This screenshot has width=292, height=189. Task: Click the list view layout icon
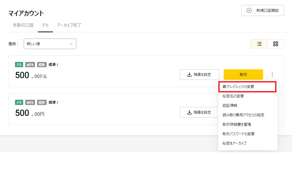tap(259, 44)
